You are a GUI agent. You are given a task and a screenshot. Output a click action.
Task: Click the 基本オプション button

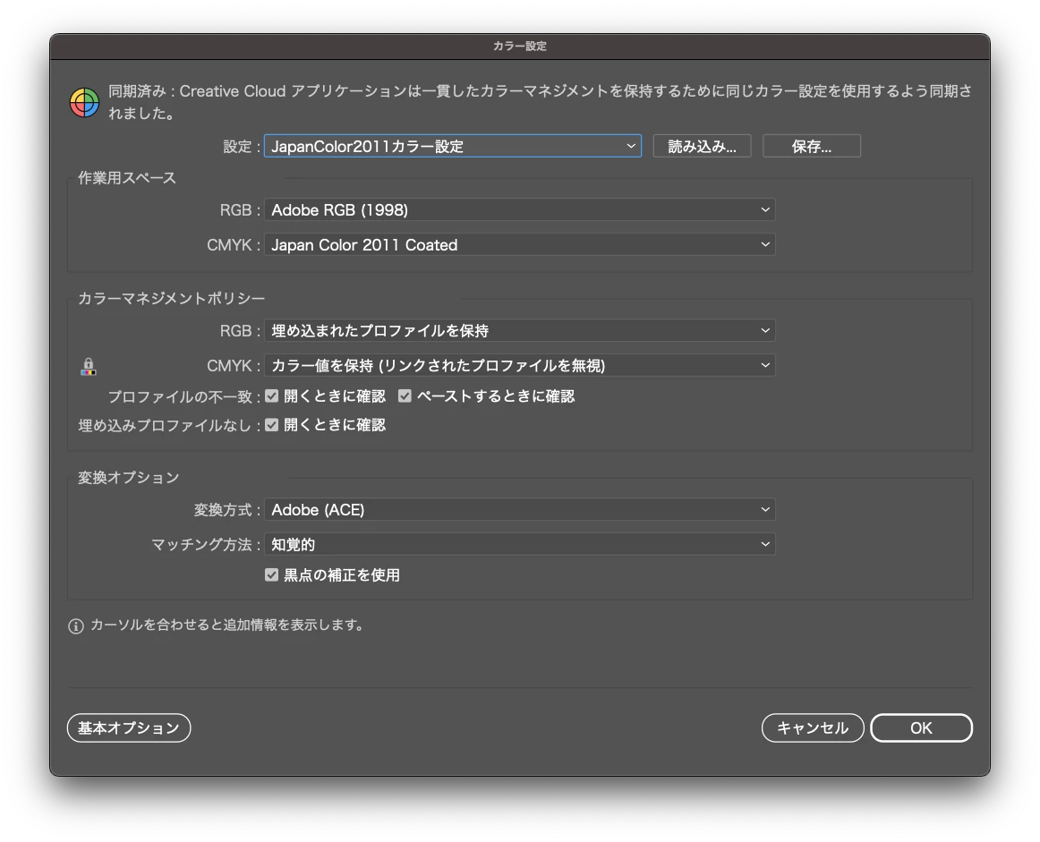129,728
